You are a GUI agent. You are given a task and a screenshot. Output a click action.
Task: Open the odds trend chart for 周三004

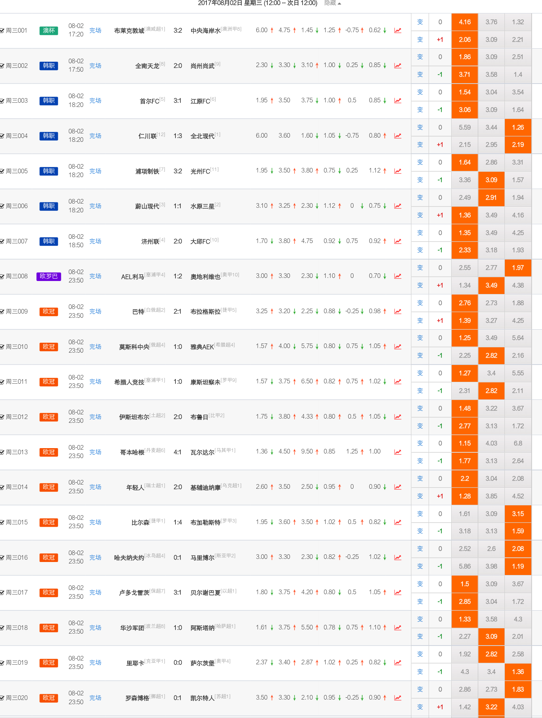pos(398,136)
